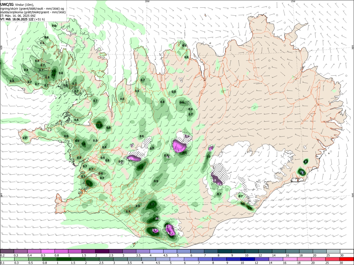The height and width of the screenshot is (265, 354).
Task: Click the 0.2–0.3 dark mauve snow-scale swatch
Action: pyautogui.click(x=7, y=251)
